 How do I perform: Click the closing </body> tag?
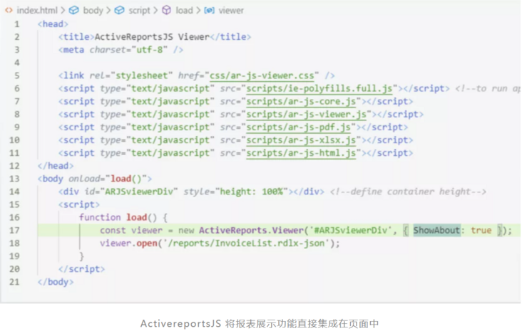point(56,282)
